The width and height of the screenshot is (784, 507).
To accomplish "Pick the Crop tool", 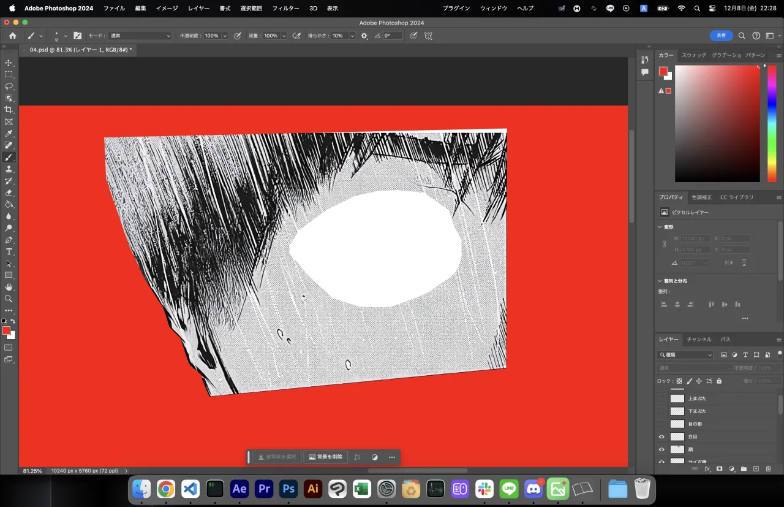I will coord(9,110).
